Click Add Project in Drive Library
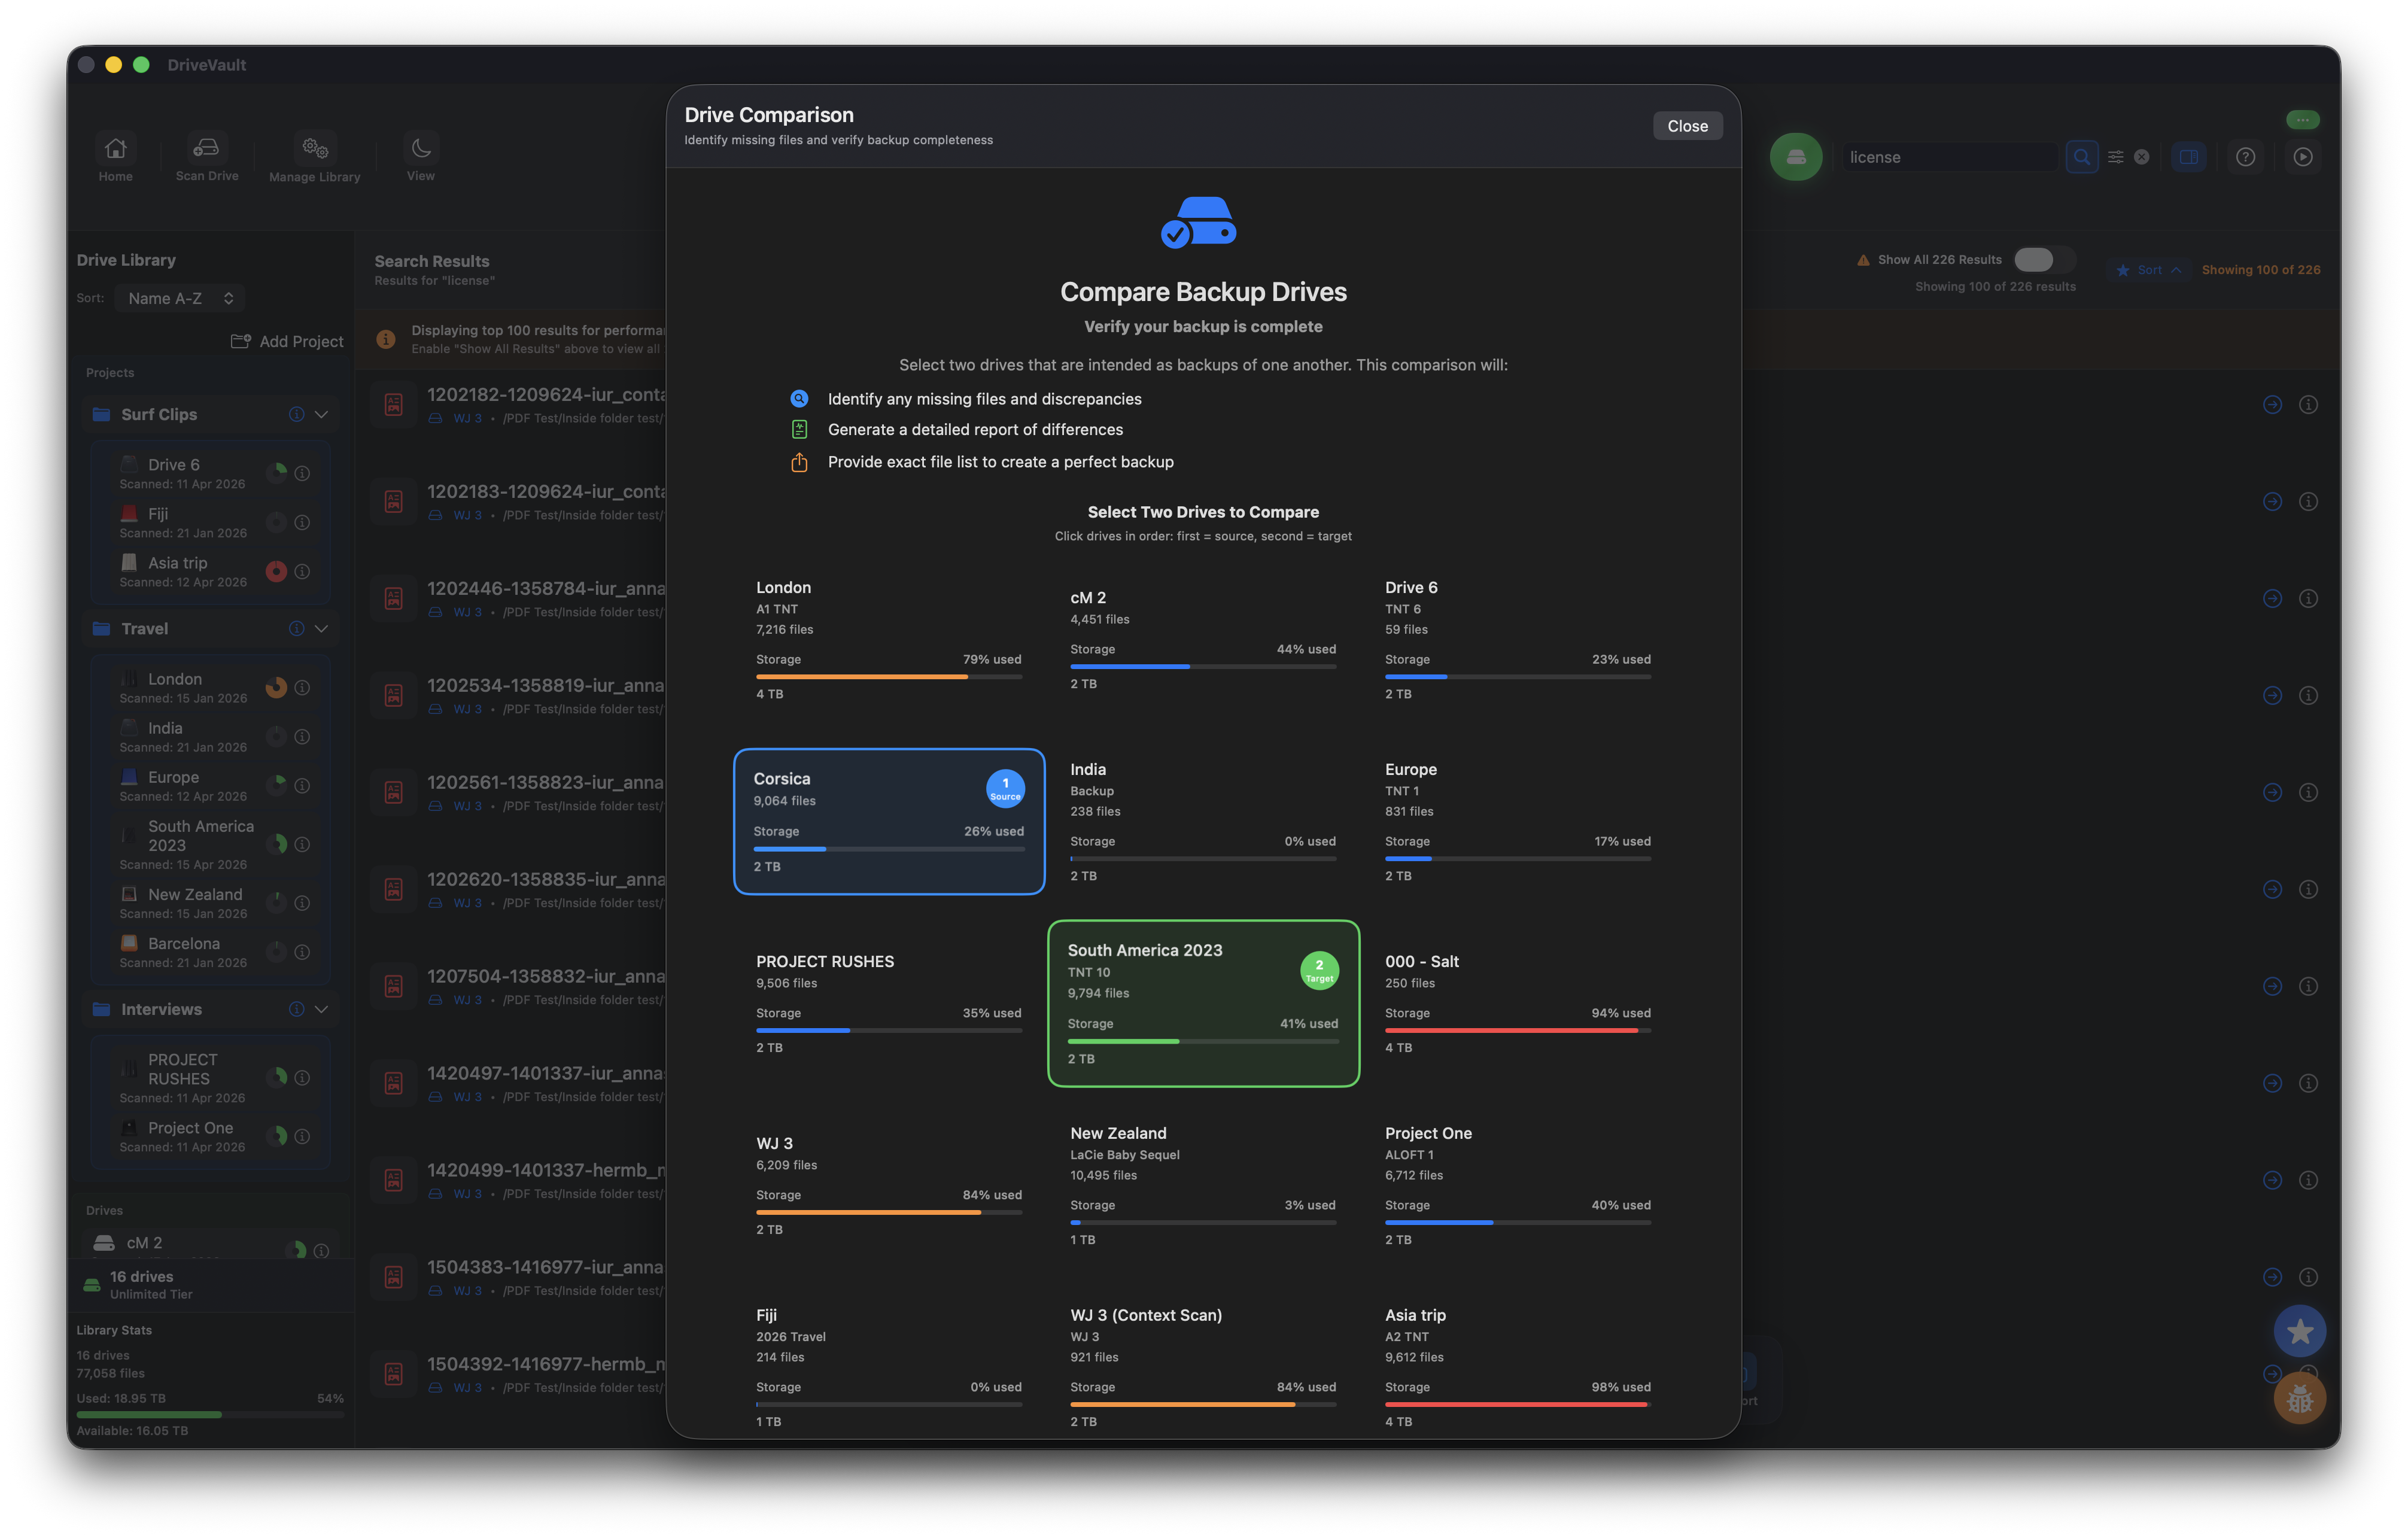The image size is (2408, 1538). point(287,341)
